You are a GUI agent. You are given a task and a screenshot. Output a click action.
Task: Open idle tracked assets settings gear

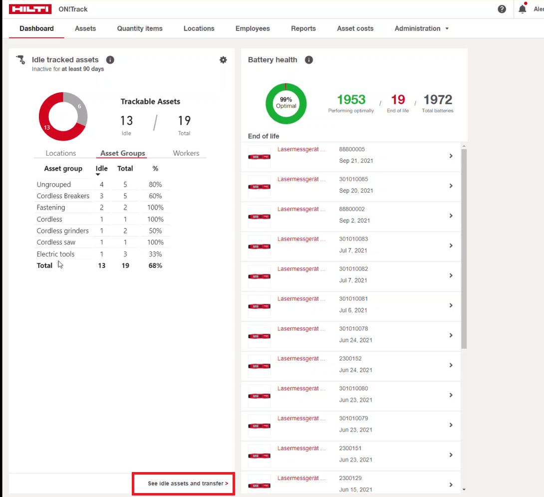pos(223,60)
